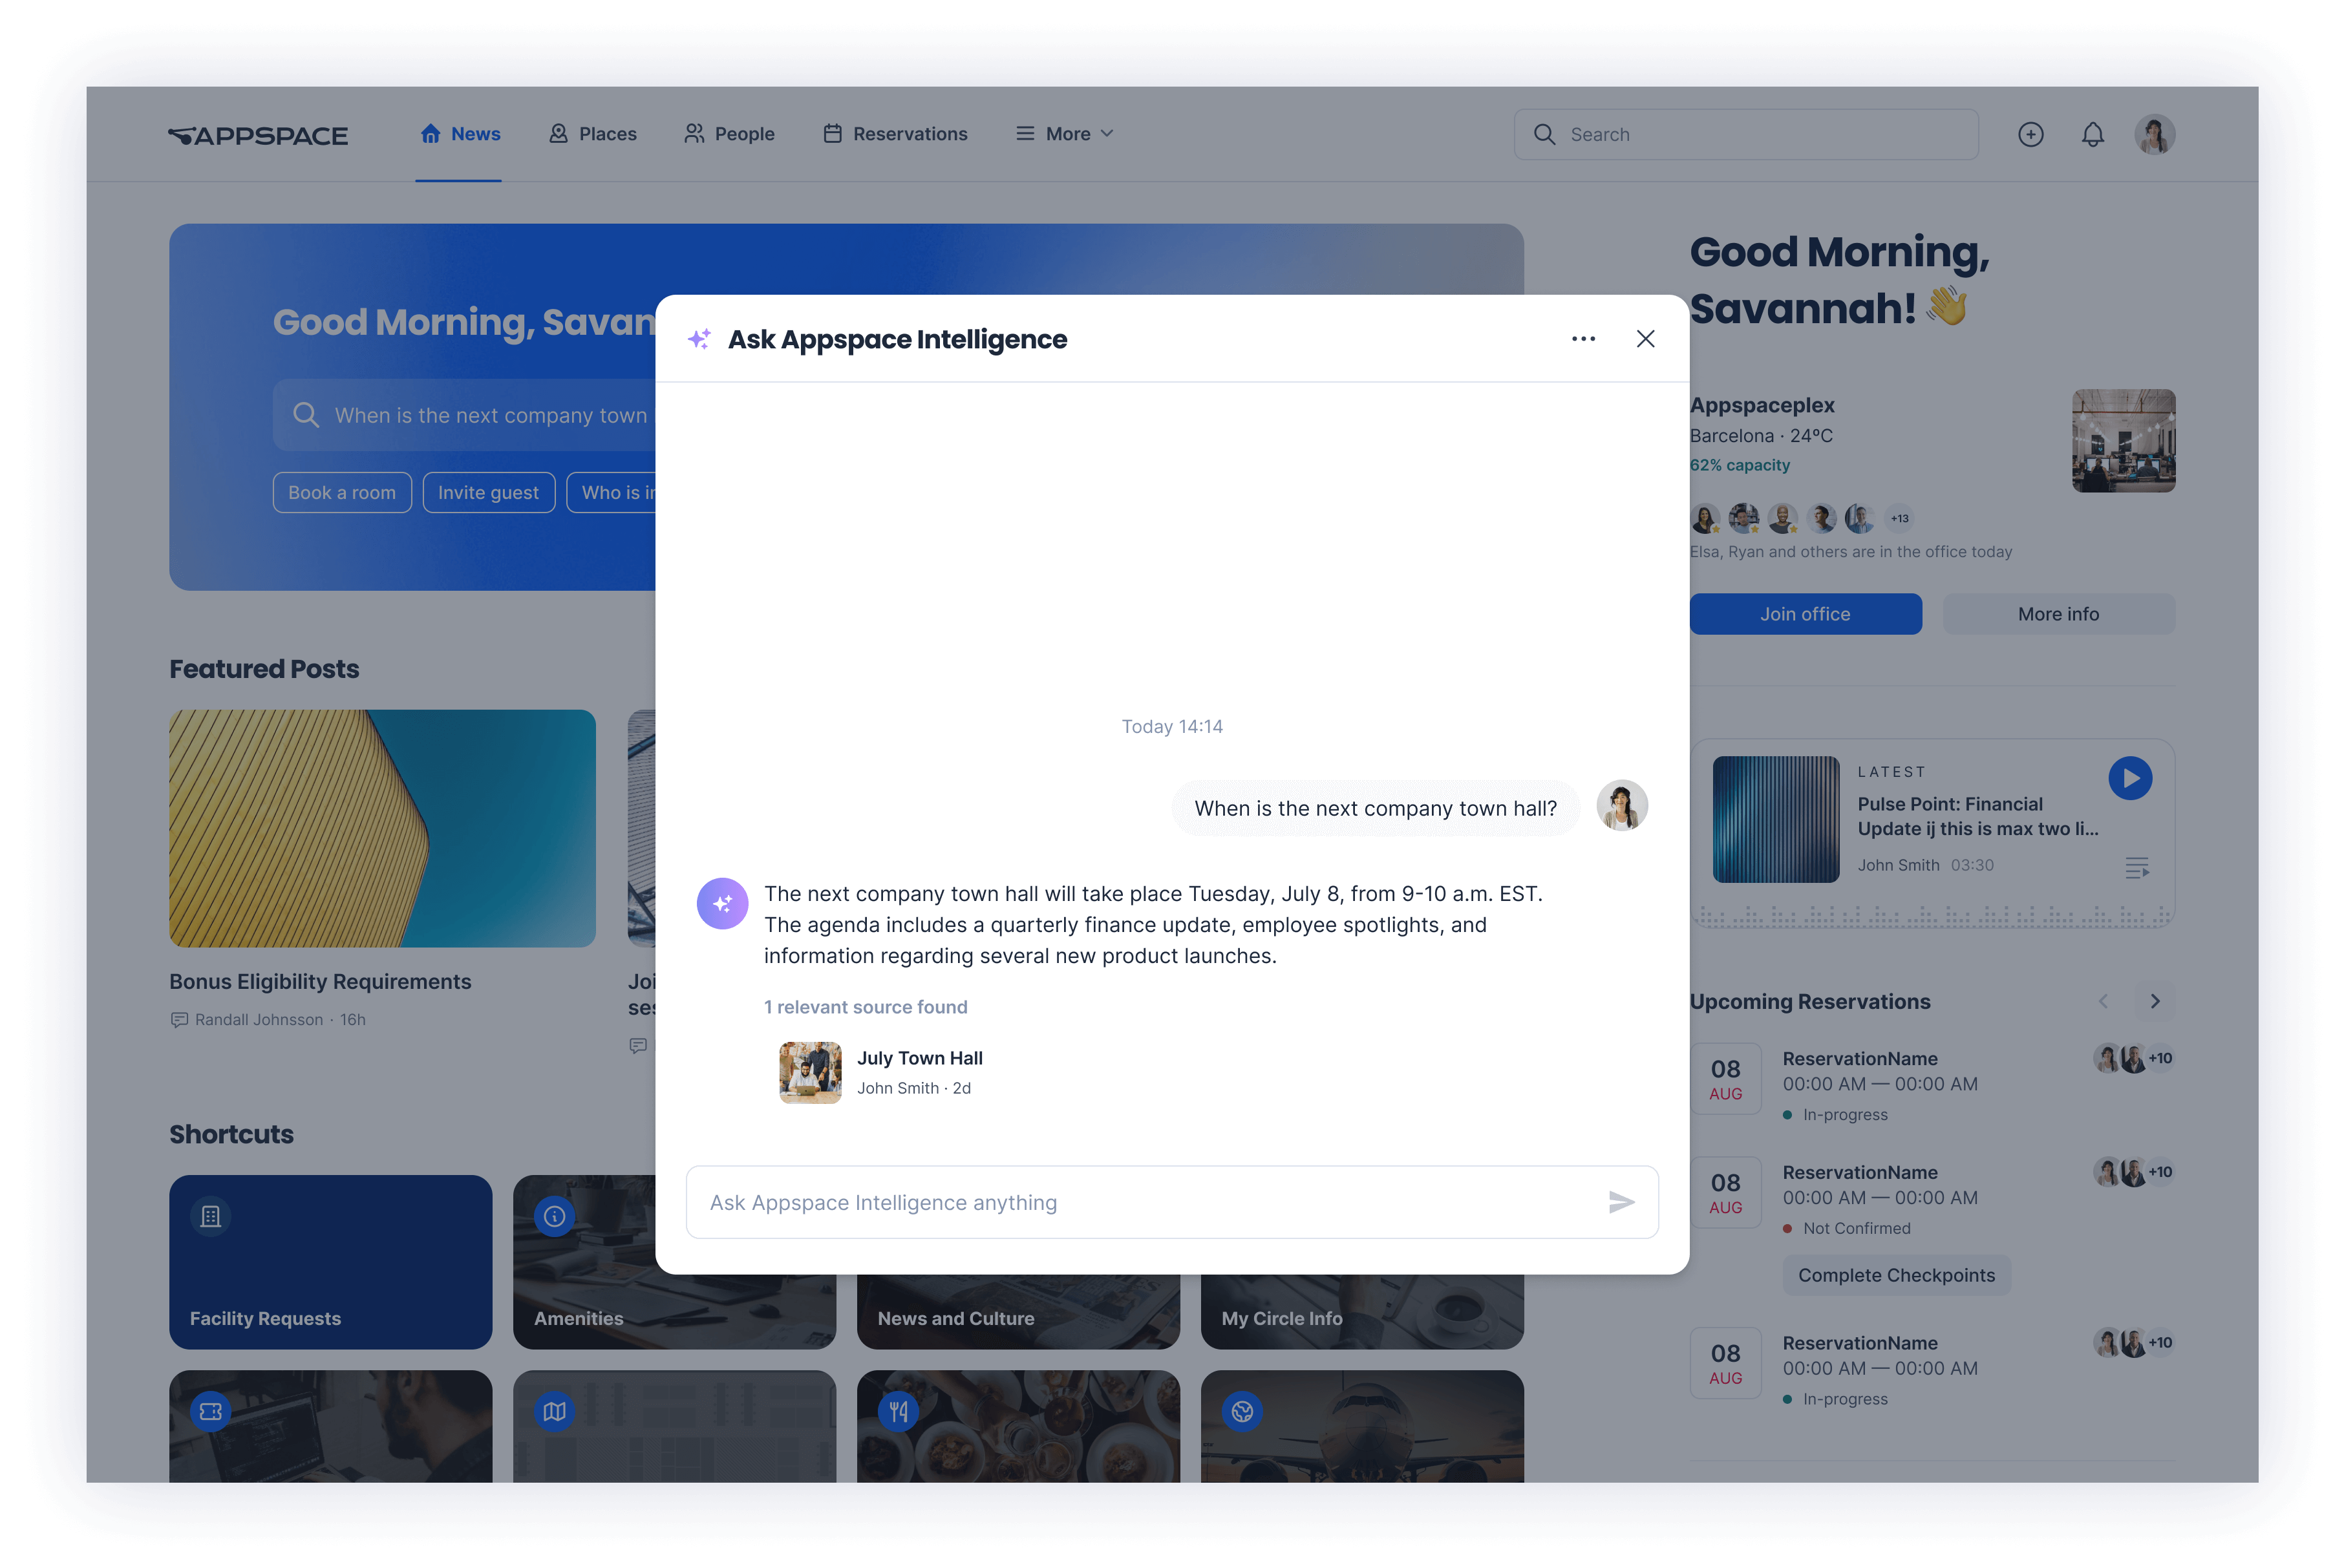Click the Pulse Point cover art
This screenshot has width=2344, height=1568.
tap(1775, 819)
